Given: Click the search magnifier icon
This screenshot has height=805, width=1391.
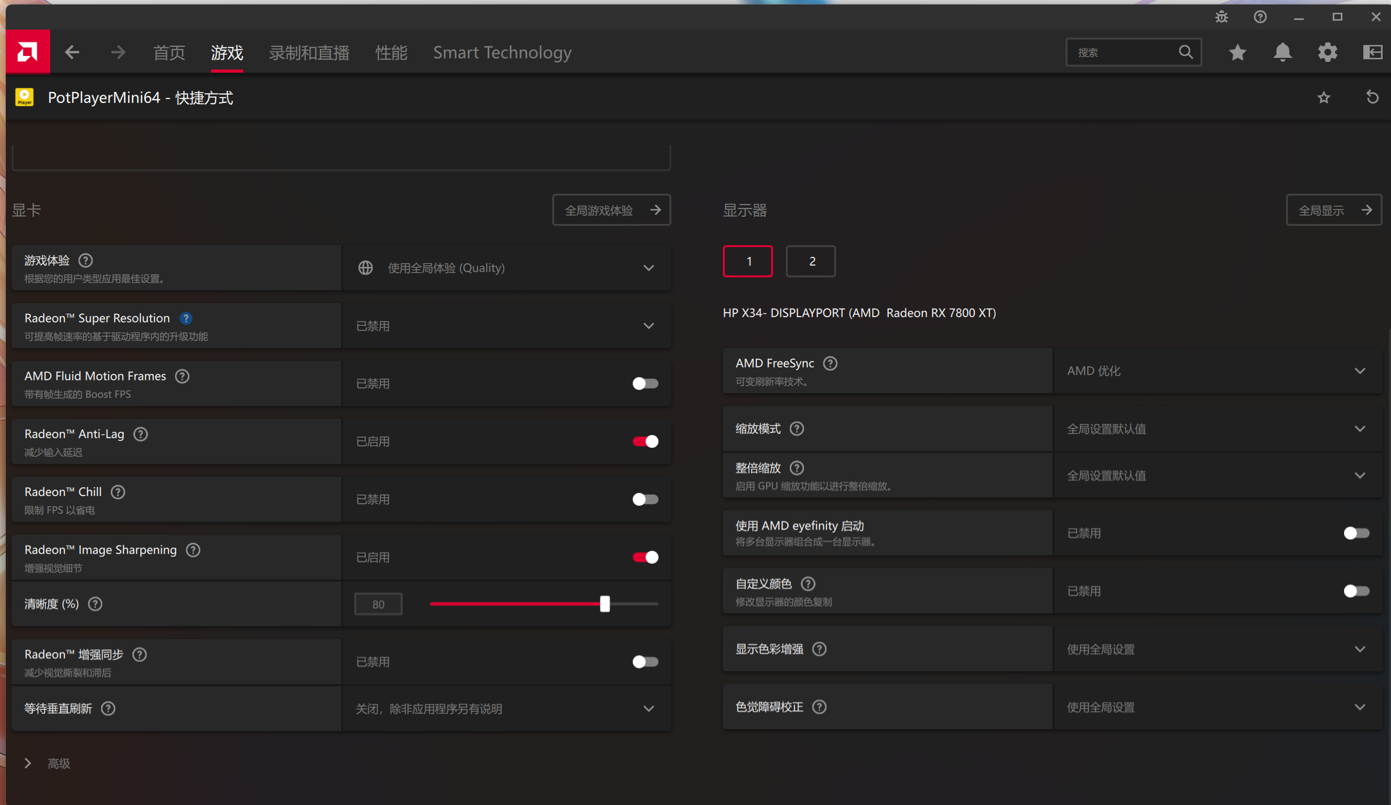Looking at the screenshot, I should 1186,52.
